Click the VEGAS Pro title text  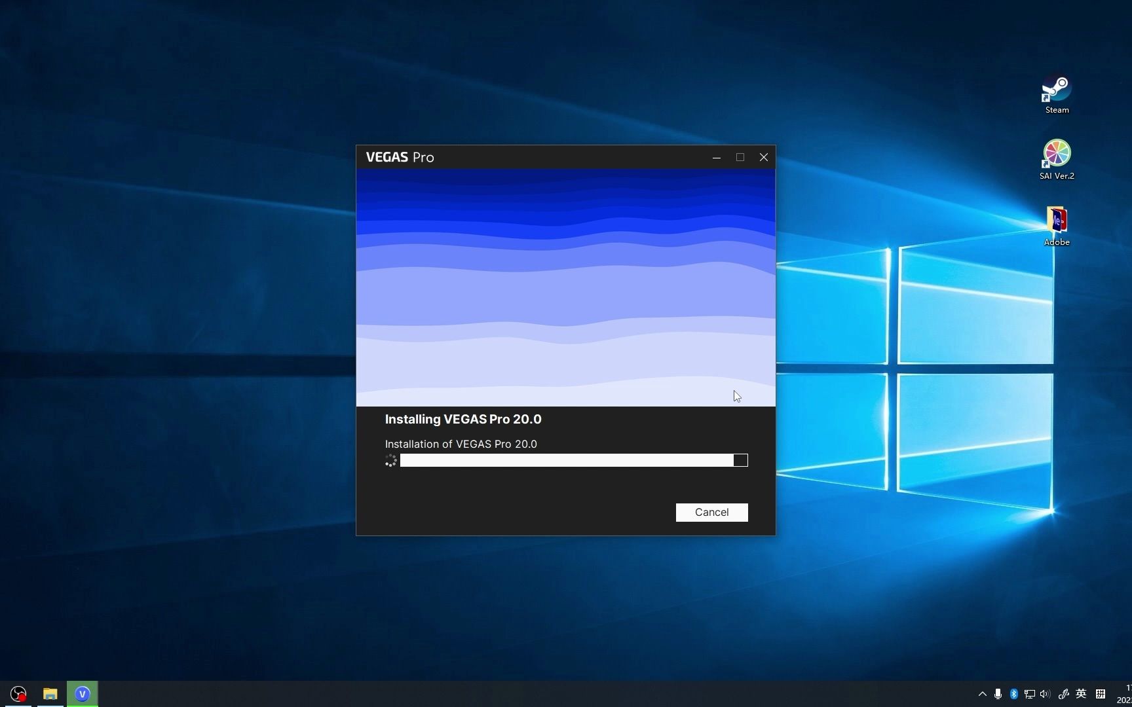[400, 157]
